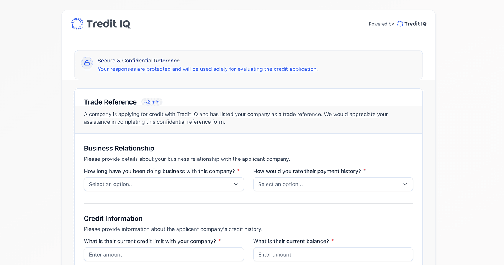
Task: Open the business relationship duration dropdown
Action: click(x=164, y=184)
